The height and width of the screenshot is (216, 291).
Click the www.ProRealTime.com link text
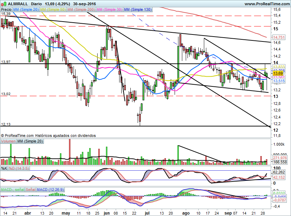tap(267, 4)
